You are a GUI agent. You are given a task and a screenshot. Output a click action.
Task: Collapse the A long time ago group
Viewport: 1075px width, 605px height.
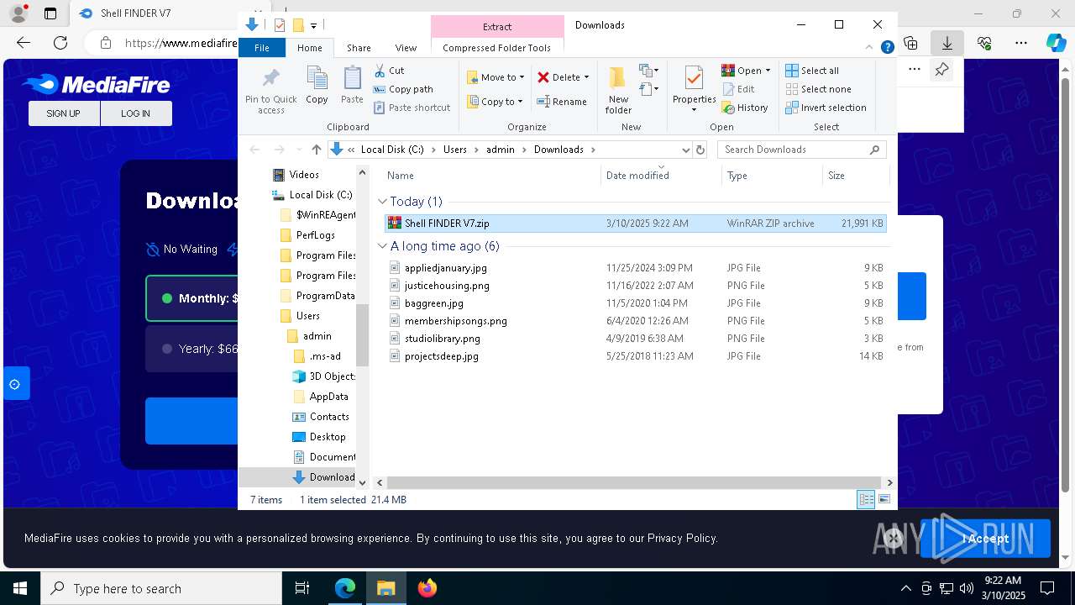pyautogui.click(x=382, y=246)
